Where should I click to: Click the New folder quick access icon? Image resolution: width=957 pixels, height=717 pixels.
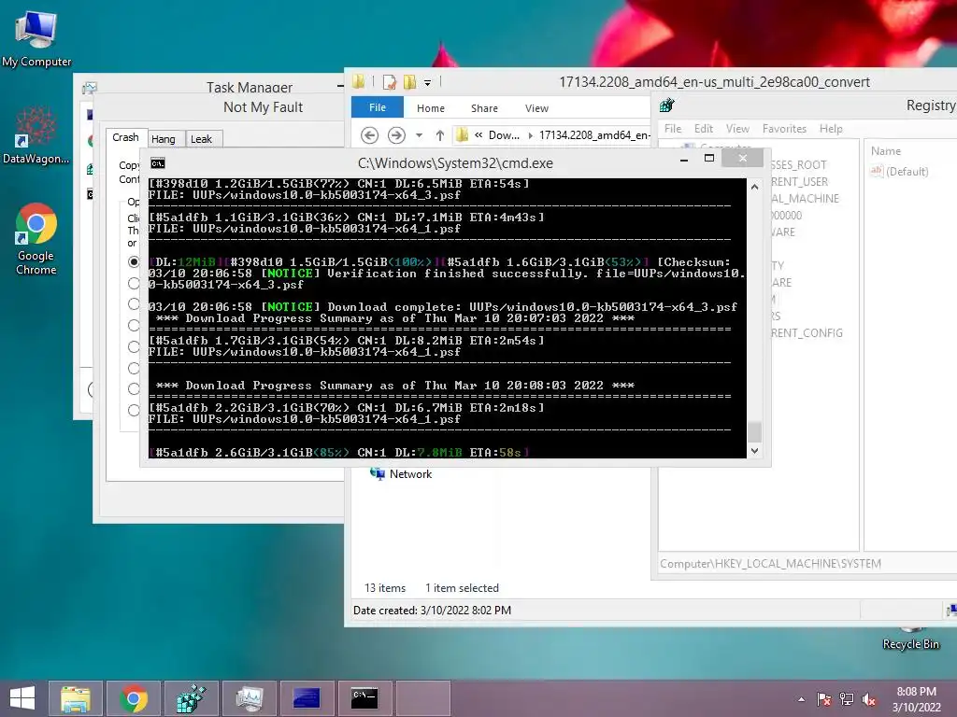pos(409,82)
